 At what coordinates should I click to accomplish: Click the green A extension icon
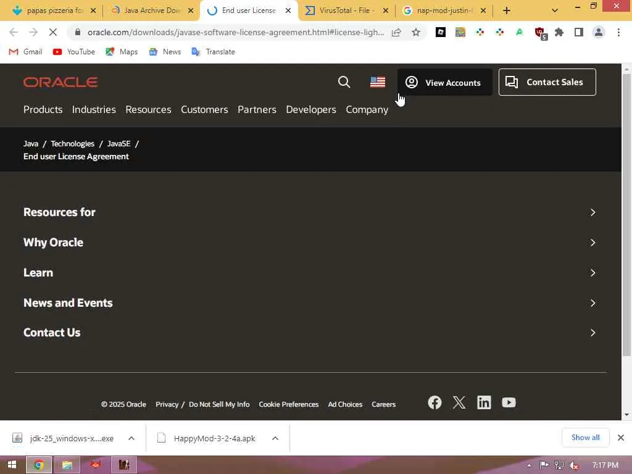click(520, 32)
